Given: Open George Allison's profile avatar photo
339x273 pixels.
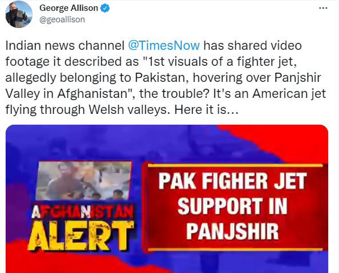Looking at the screenshot, I should click(x=19, y=14).
